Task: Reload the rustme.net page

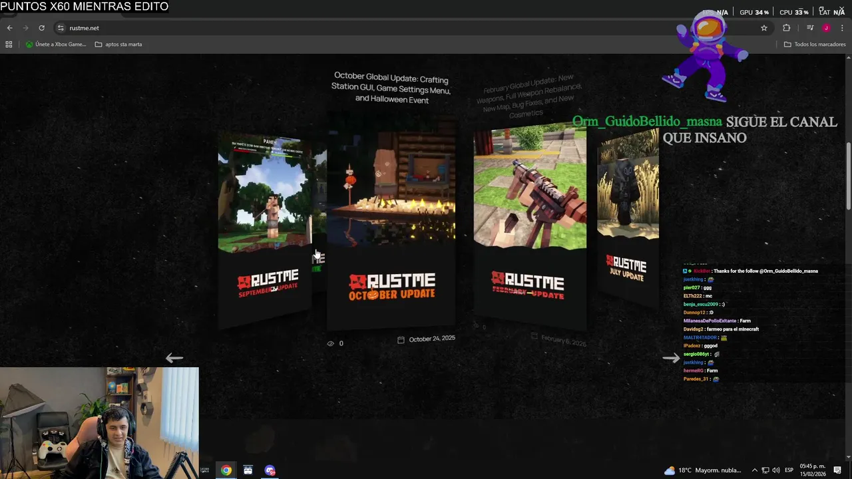Action: [41, 28]
